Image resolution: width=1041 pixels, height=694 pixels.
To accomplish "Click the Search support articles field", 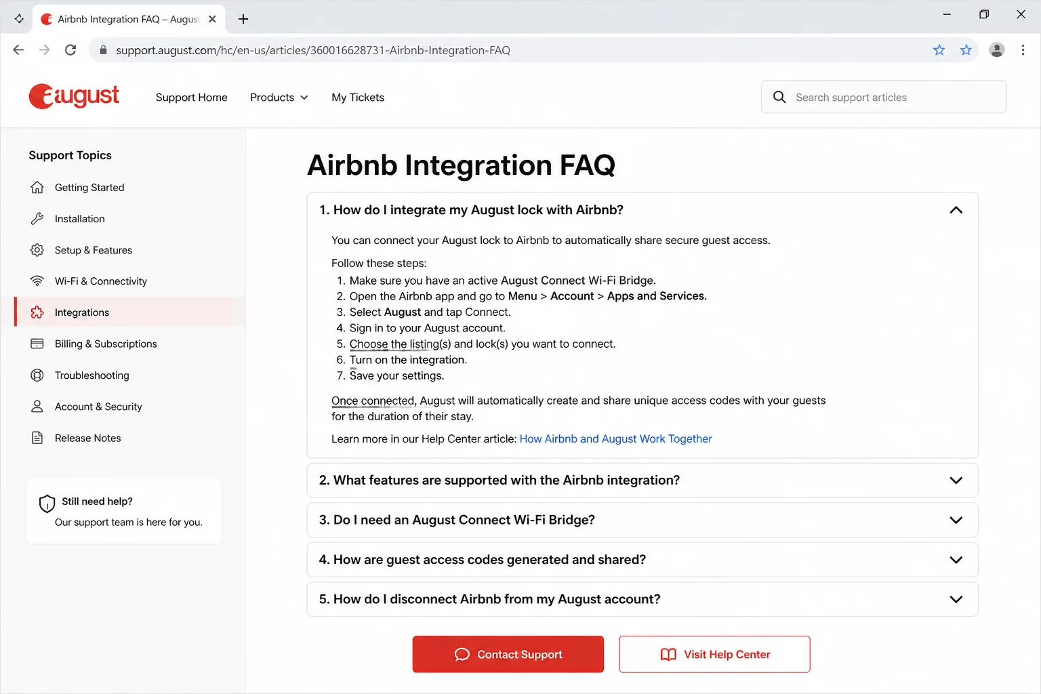I will pos(884,97).
